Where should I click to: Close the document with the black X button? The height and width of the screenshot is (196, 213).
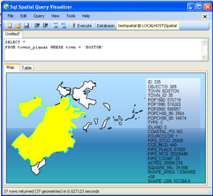click(205, 17)
